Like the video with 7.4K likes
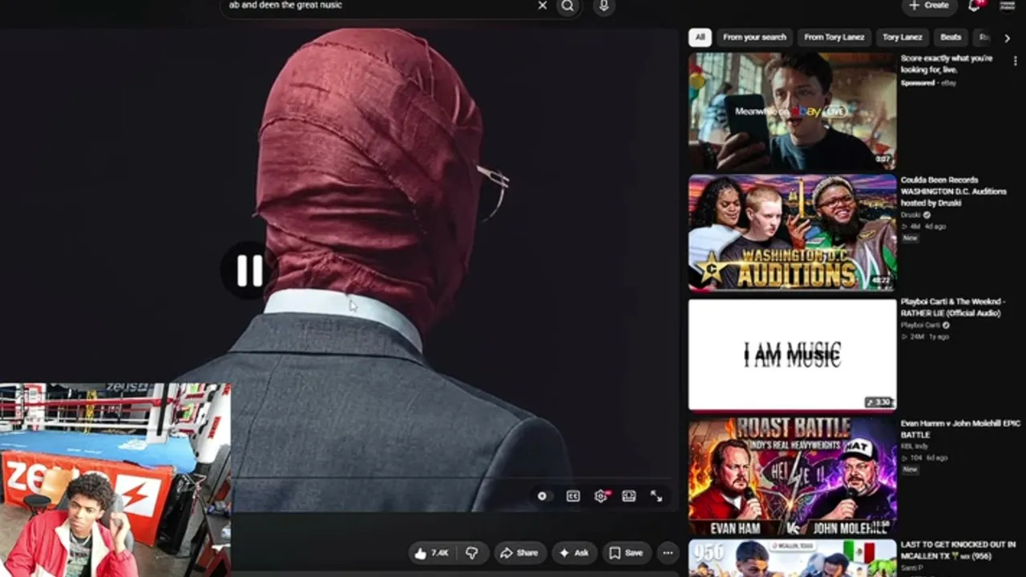The image size is (1026, 577). 430,553
